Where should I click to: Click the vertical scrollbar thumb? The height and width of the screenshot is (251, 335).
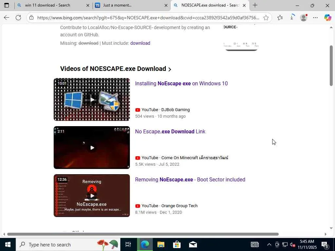331,66
